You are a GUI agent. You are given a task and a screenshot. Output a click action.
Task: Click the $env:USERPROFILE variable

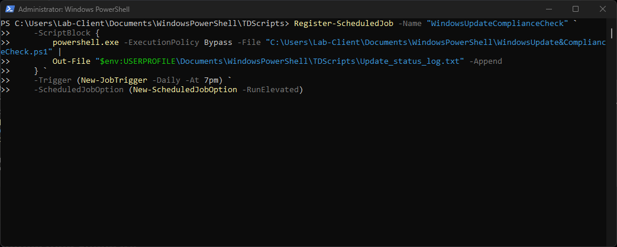pos(138,61)
